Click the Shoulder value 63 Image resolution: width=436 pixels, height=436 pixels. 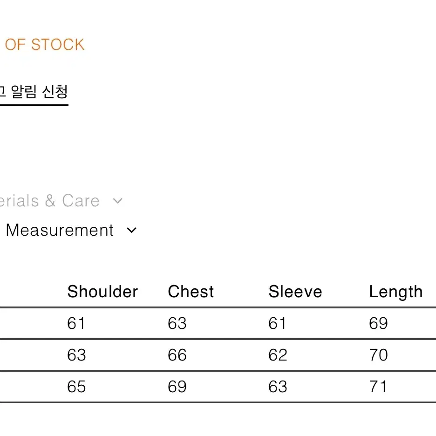point(76,355)
